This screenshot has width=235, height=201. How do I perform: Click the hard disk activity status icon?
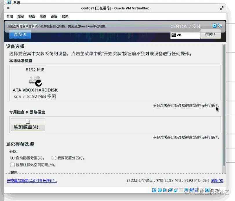click(x=154, y=190)
